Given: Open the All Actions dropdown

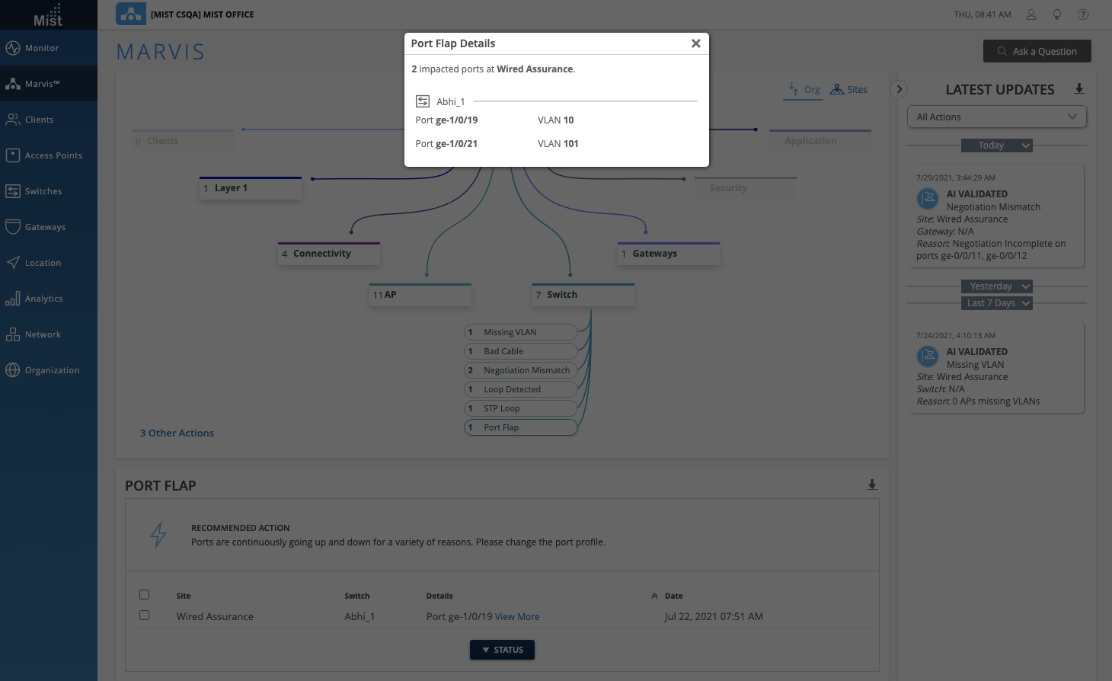Looking at the screenshot, I should click(x=996, y=117).
